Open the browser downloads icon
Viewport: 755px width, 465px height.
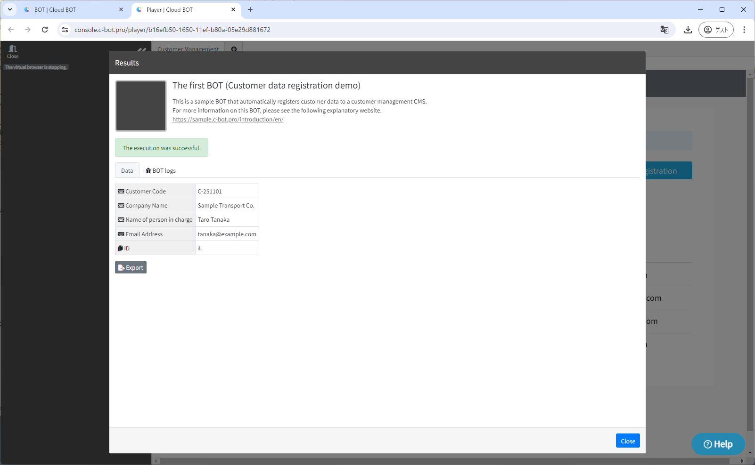[688, 30]
